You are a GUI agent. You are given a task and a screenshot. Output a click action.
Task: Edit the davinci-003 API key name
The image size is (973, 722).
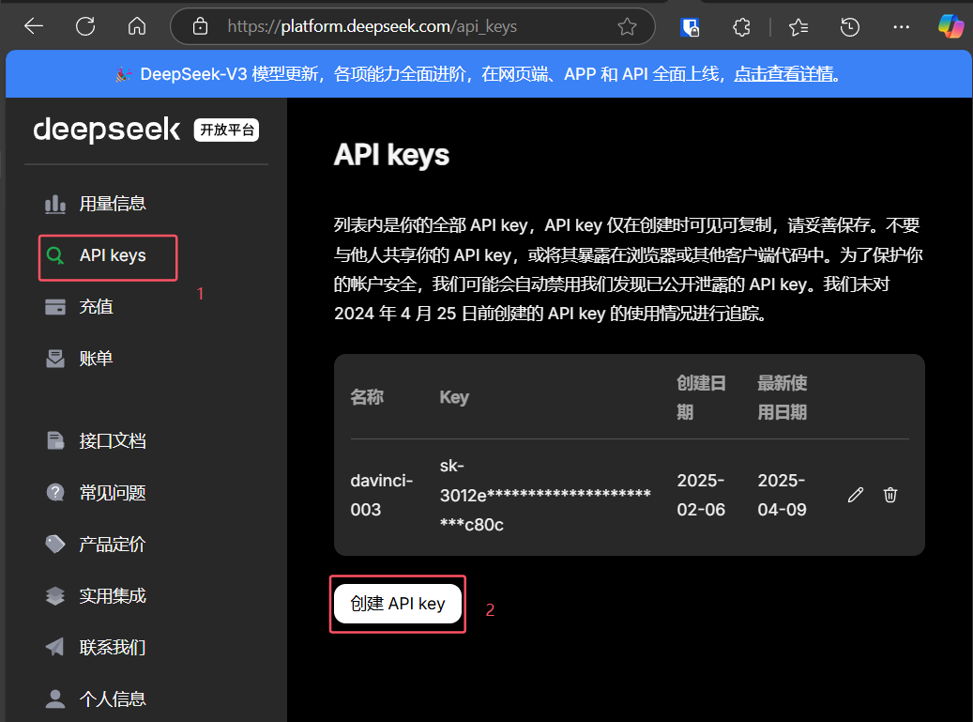point(855,495)
